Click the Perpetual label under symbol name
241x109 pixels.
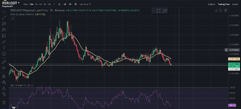[x=8, y=6]
